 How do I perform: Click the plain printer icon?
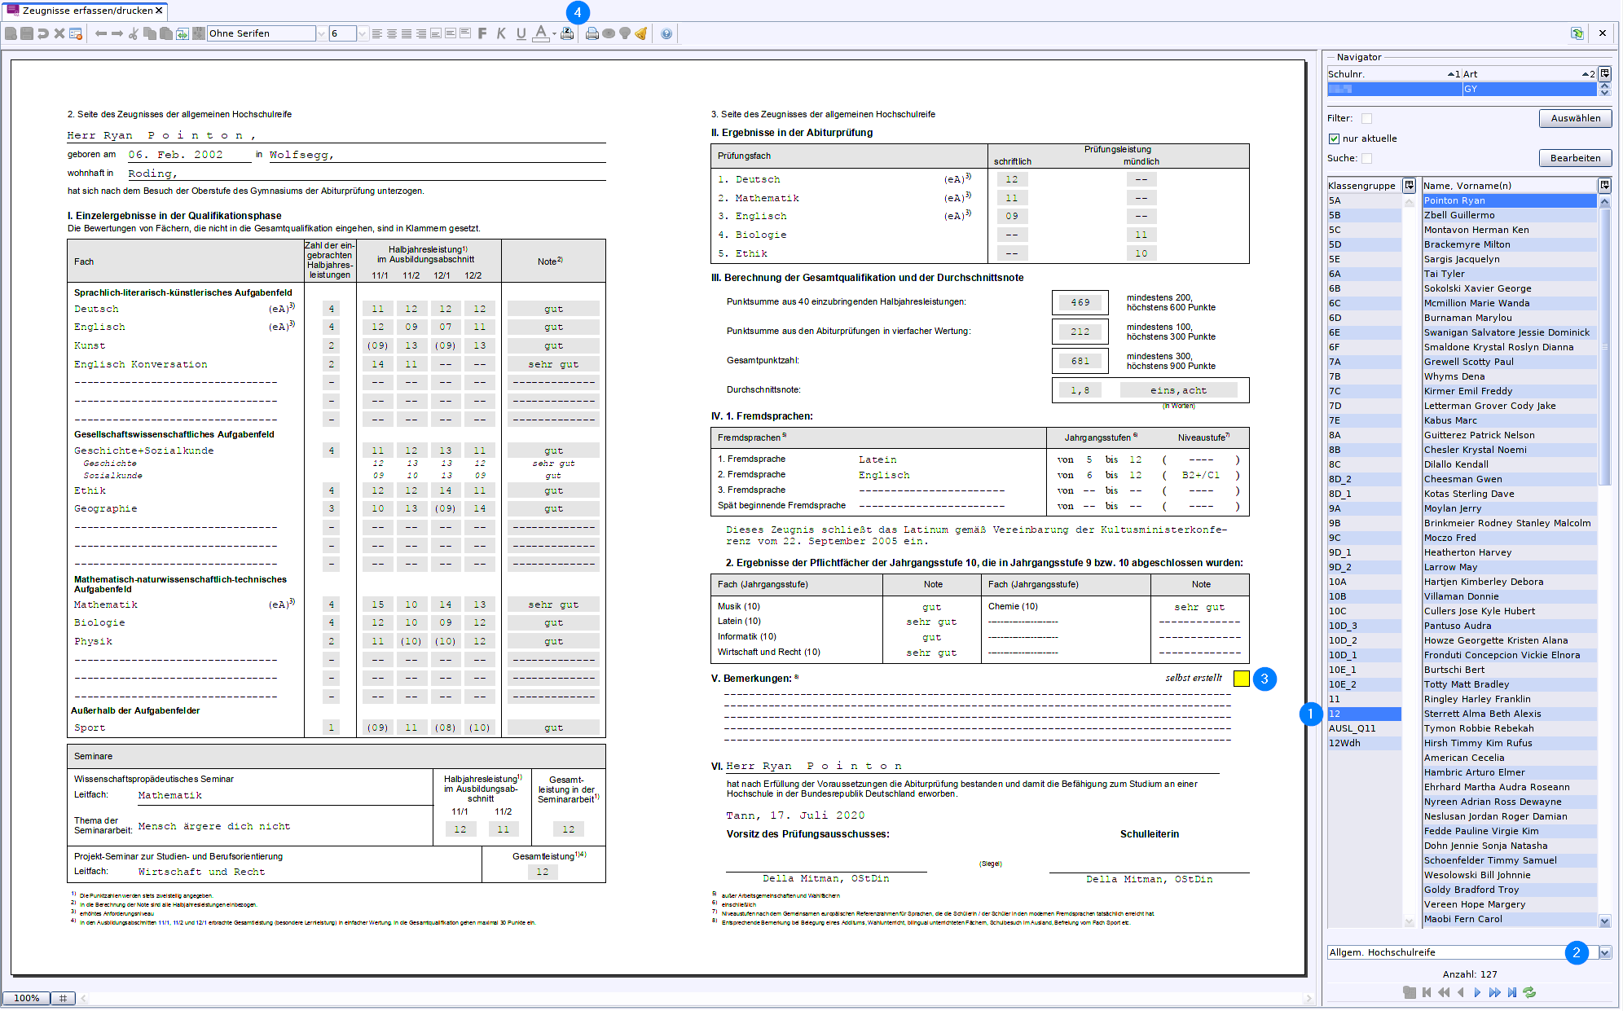tap(592, 33)
